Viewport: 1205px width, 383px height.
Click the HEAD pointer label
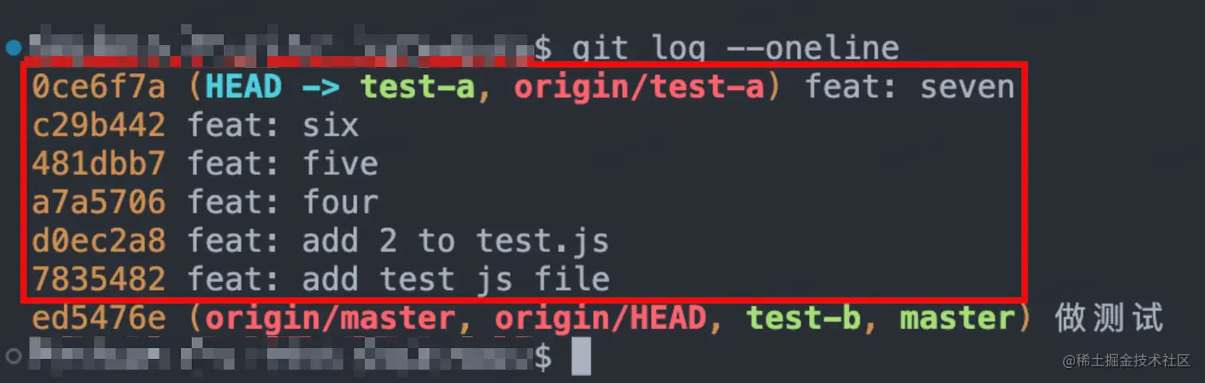[x=242, y=87]
